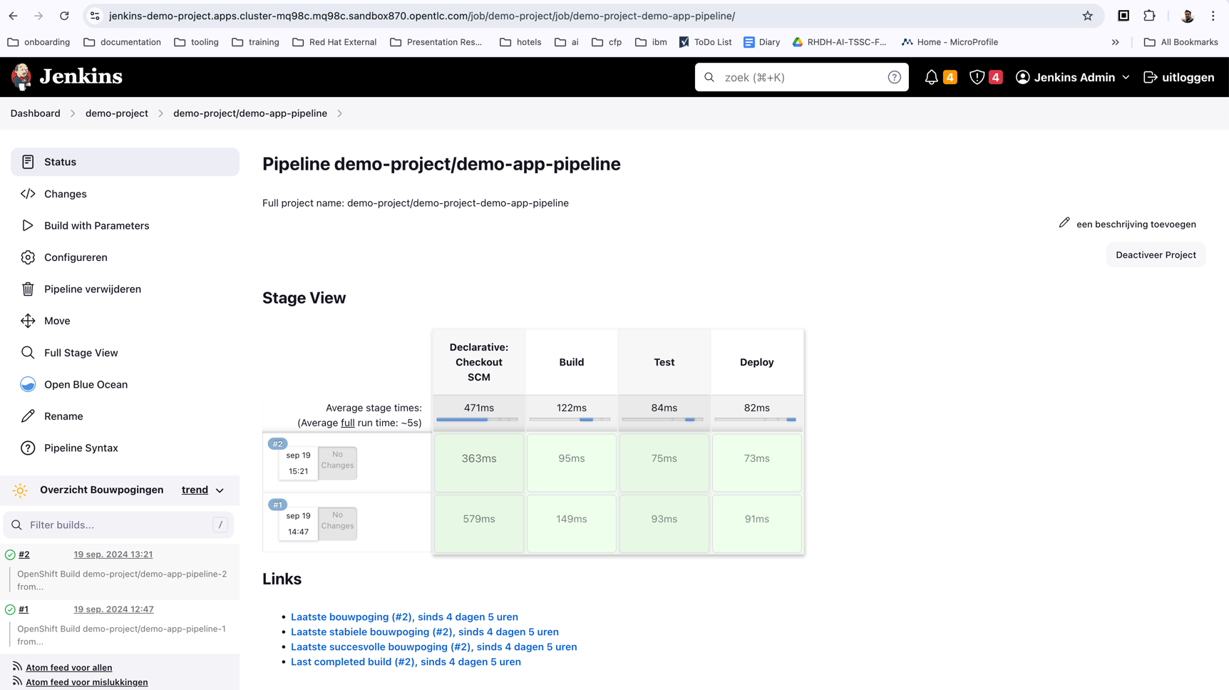Click the Open Blue Ocean icon

[28, 384]
